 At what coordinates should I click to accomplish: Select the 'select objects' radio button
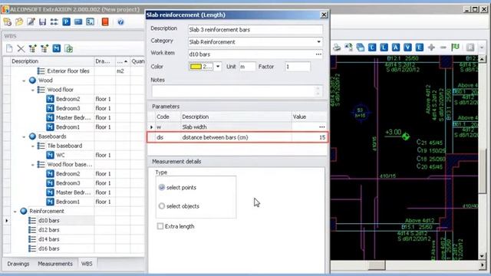162,206
